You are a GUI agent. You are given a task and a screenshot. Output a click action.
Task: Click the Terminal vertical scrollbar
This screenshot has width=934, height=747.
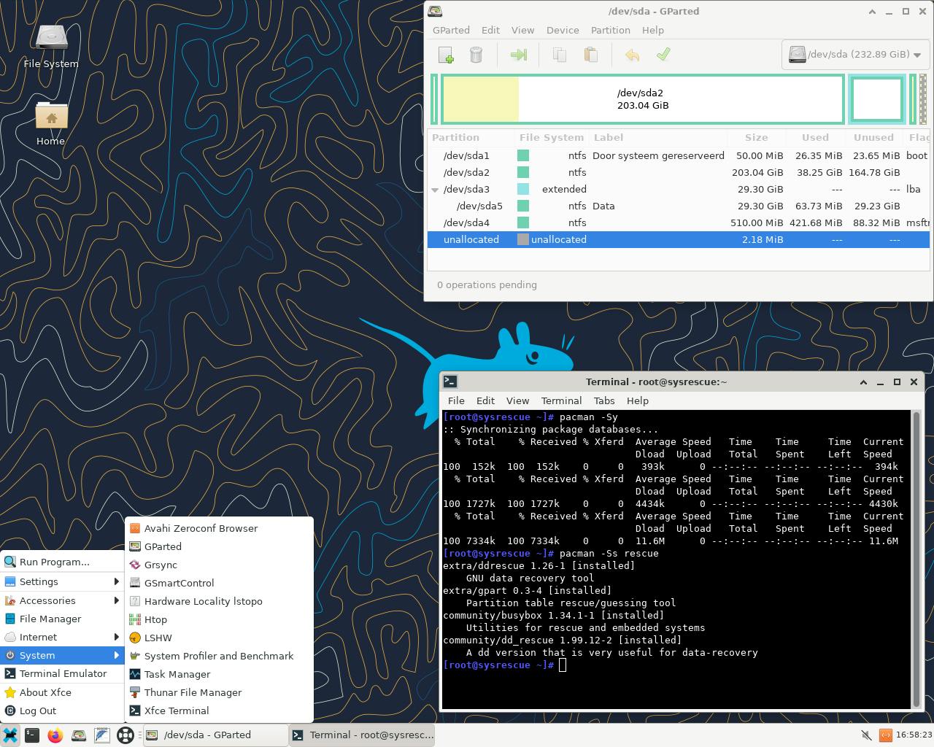(916, 558)
